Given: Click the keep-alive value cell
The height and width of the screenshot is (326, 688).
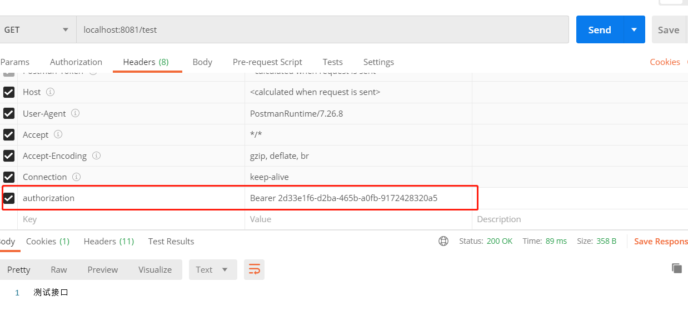Looking at the screenshot, I should (x=358, y=177).
